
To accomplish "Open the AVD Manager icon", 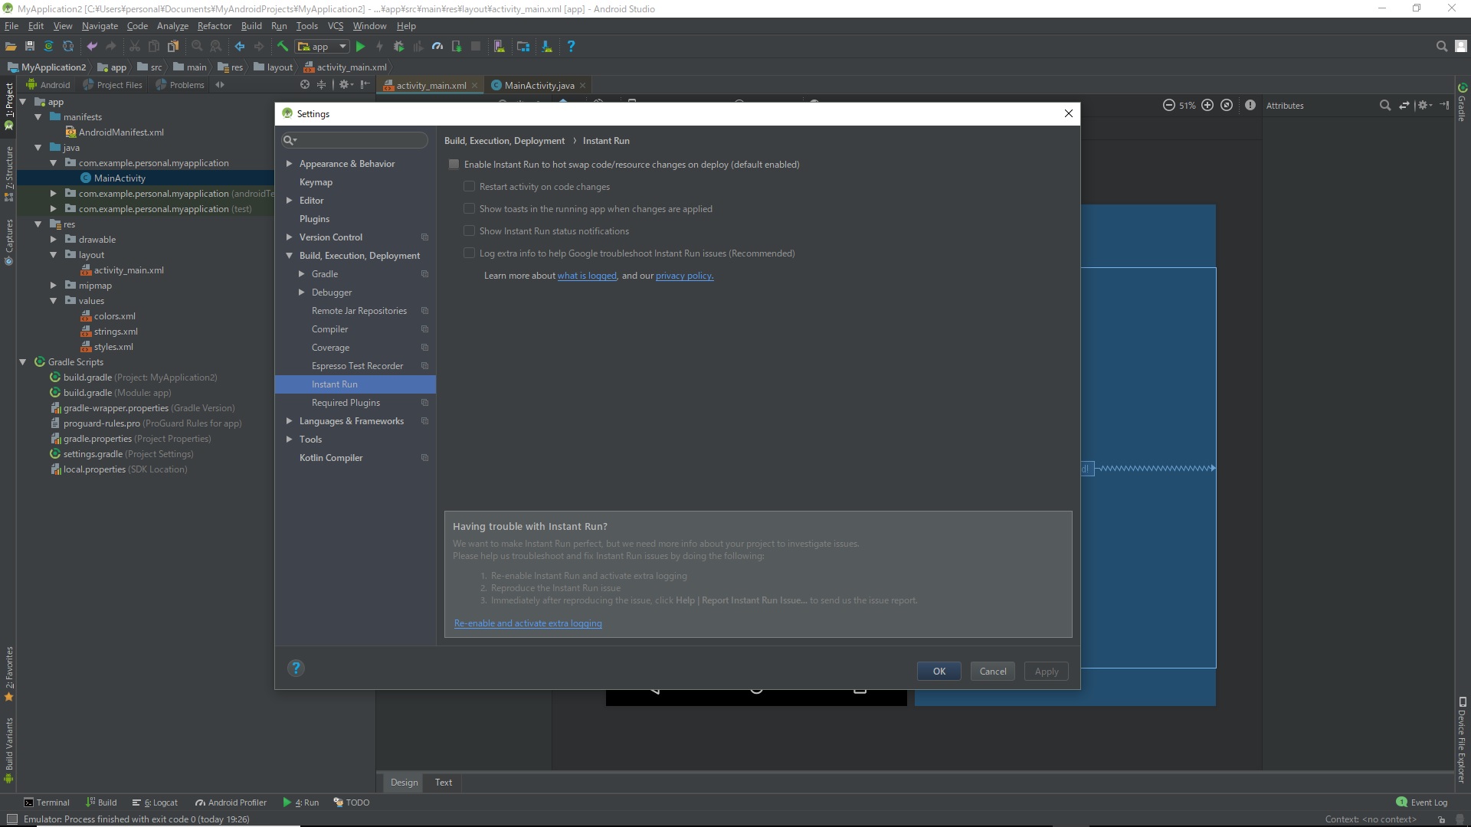I will tap(500, 47).
